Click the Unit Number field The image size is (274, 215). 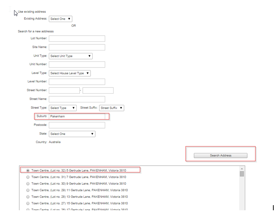click(77, 64)
